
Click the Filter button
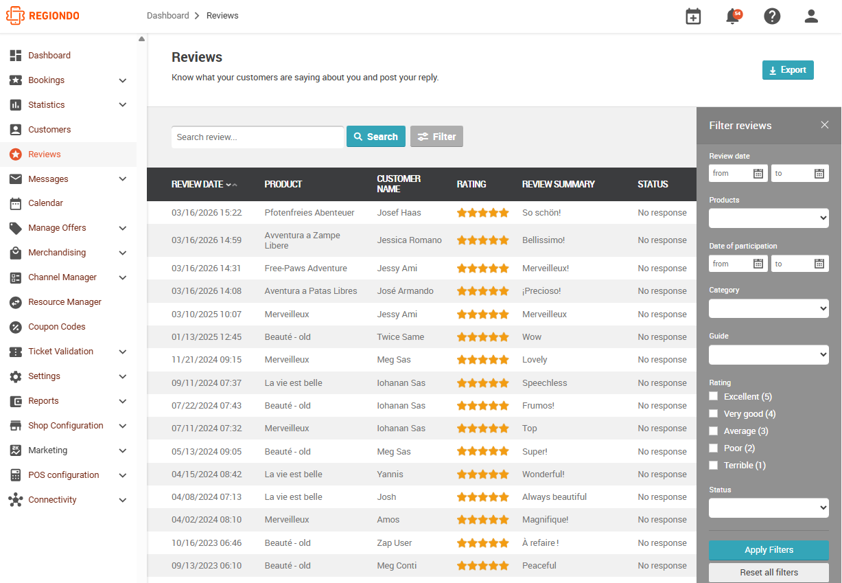(x=436, y=137)
